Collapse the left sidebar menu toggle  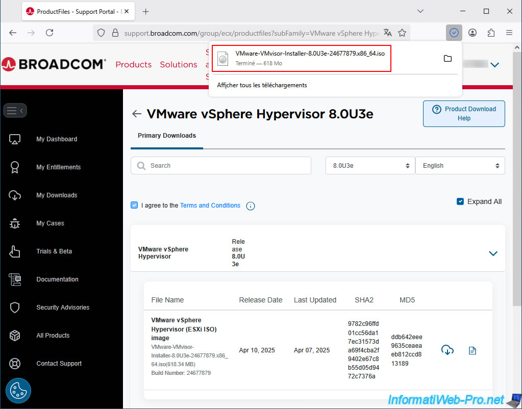(x=15, y=110)
